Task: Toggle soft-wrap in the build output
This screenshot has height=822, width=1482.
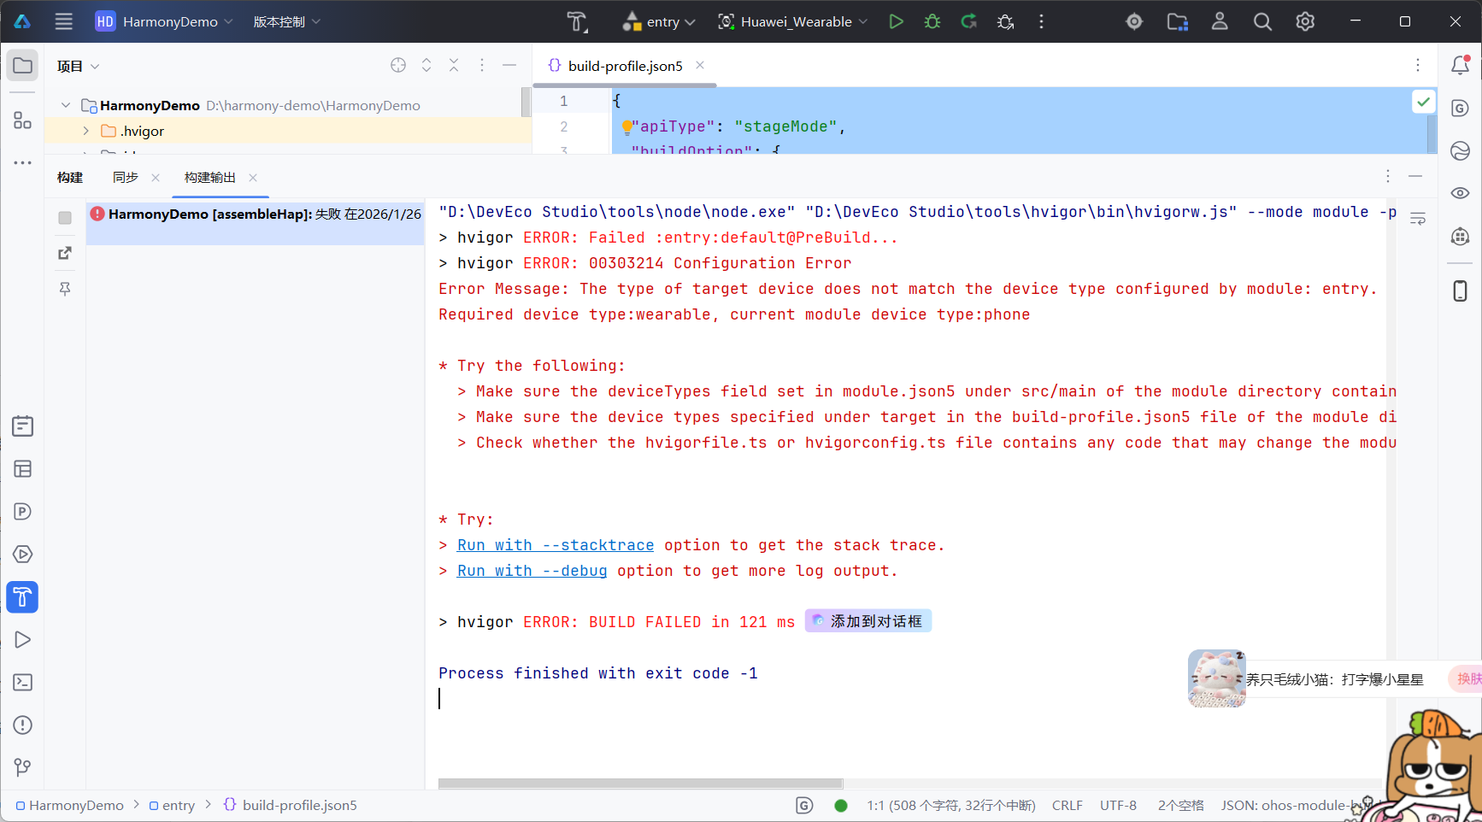Action: tap(1418, 219)
